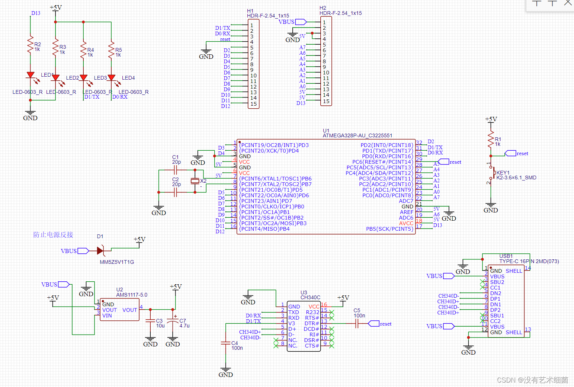The width and height of the screenshot is (574, 387).
Task: Click the GND symbol below KEY1
Action: point(491,208)
